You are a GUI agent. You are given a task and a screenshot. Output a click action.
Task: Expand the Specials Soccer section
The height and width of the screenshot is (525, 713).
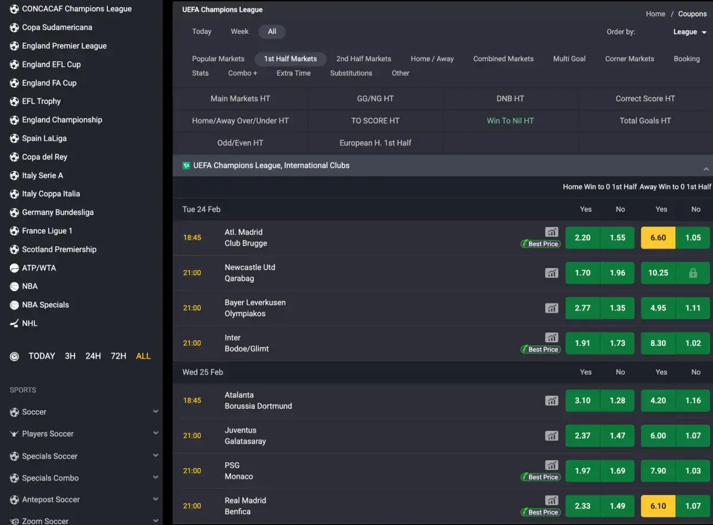tap(156, 456)
